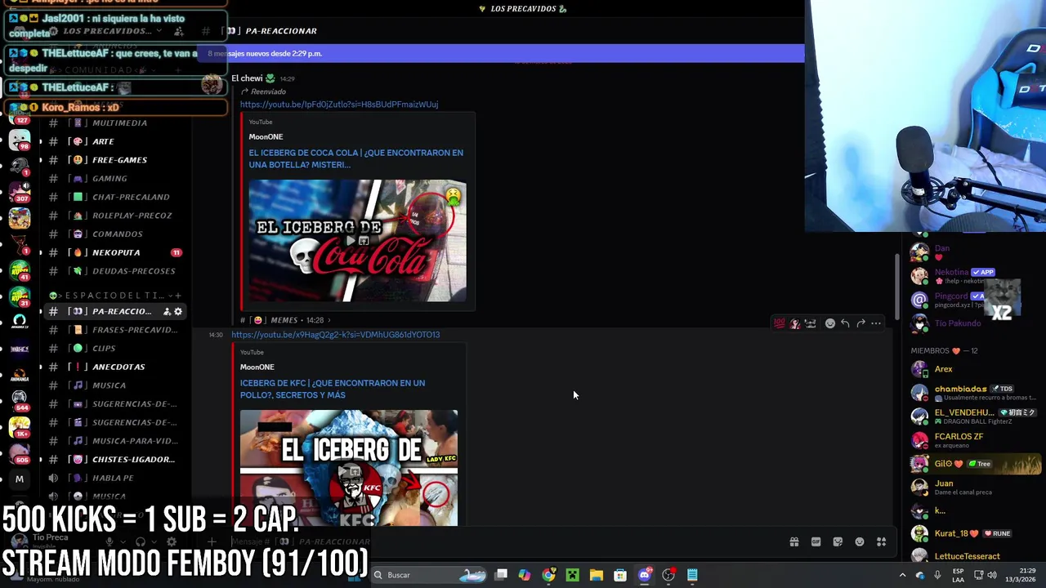Jump to forwarded source MEMES channel
Image resolution: width=1046 pixels, height=588 pixels.
tap(285, 320)
